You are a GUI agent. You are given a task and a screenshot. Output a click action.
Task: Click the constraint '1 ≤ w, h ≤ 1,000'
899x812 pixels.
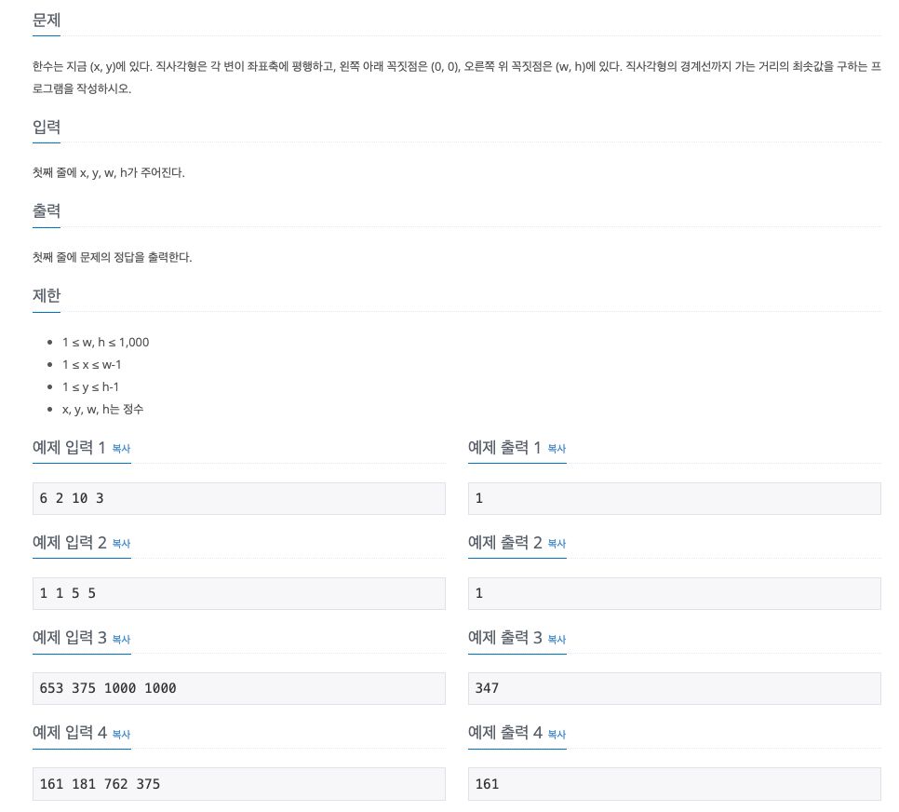click(105, 343)
